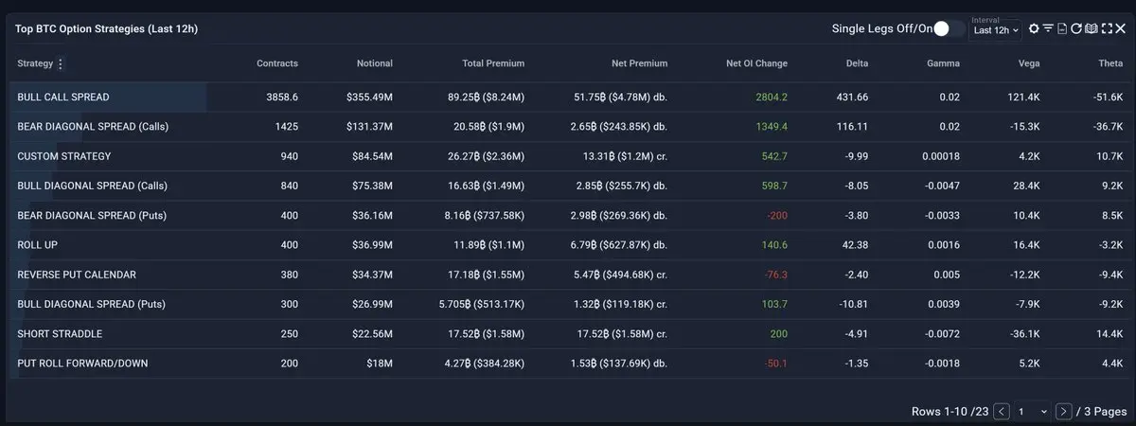Open the Strategy column options menu dots
The width and height of the screenshot is (1136, 426).
click(x=61, y=64)
